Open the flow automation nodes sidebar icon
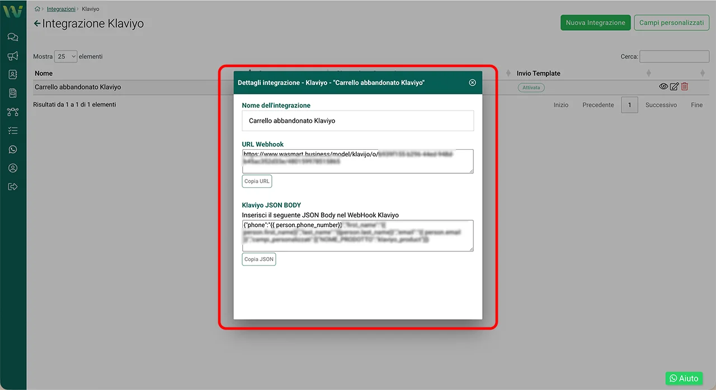Image resolution: width=716 pixels, height=390 pixels. click(13, 112)
